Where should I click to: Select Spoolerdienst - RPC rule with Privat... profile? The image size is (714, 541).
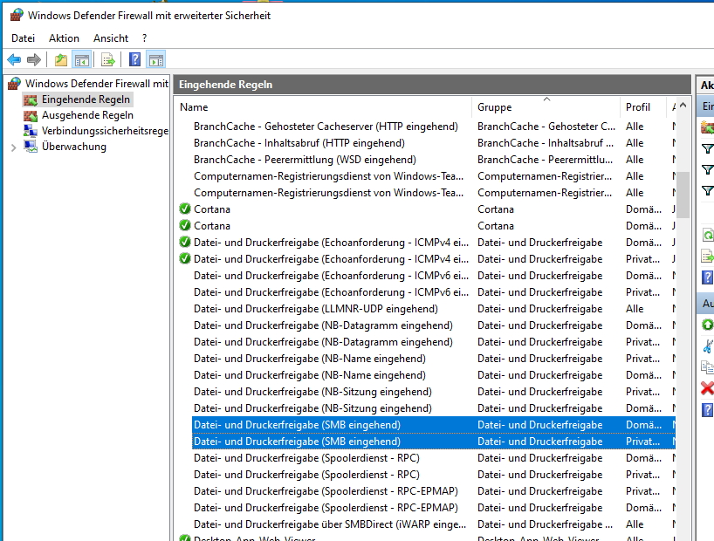tap(306, 475)
